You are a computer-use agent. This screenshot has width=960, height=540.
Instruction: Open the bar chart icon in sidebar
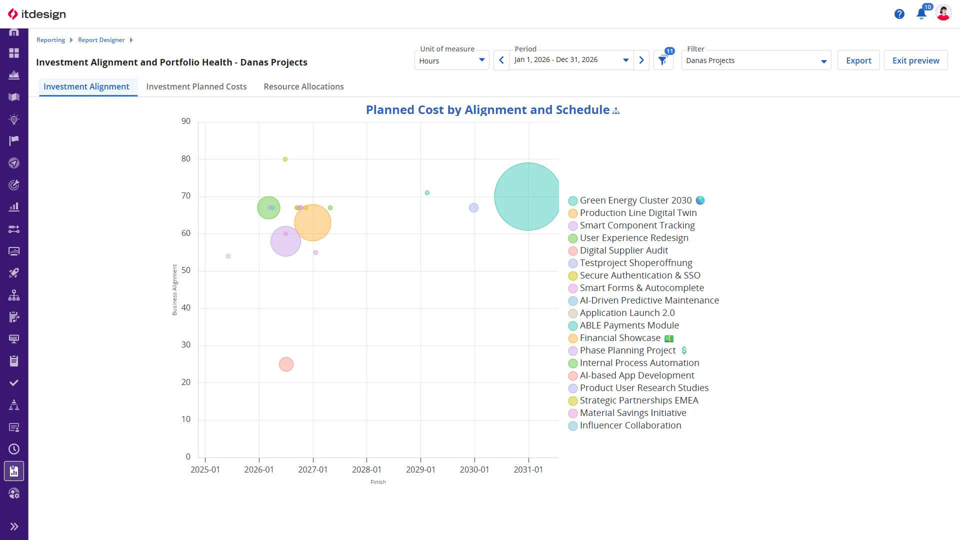14,206
